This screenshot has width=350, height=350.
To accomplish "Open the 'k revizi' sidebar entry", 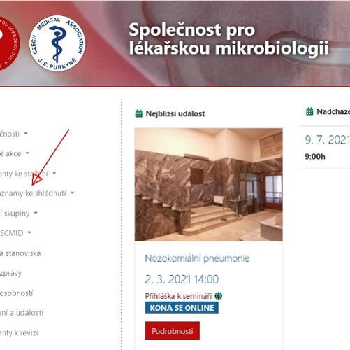I will 19,332.
